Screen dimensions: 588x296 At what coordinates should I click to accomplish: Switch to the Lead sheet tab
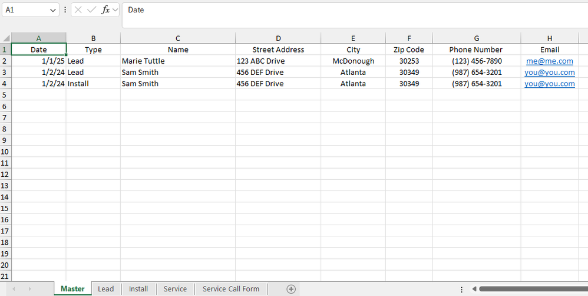coord(105,289)
